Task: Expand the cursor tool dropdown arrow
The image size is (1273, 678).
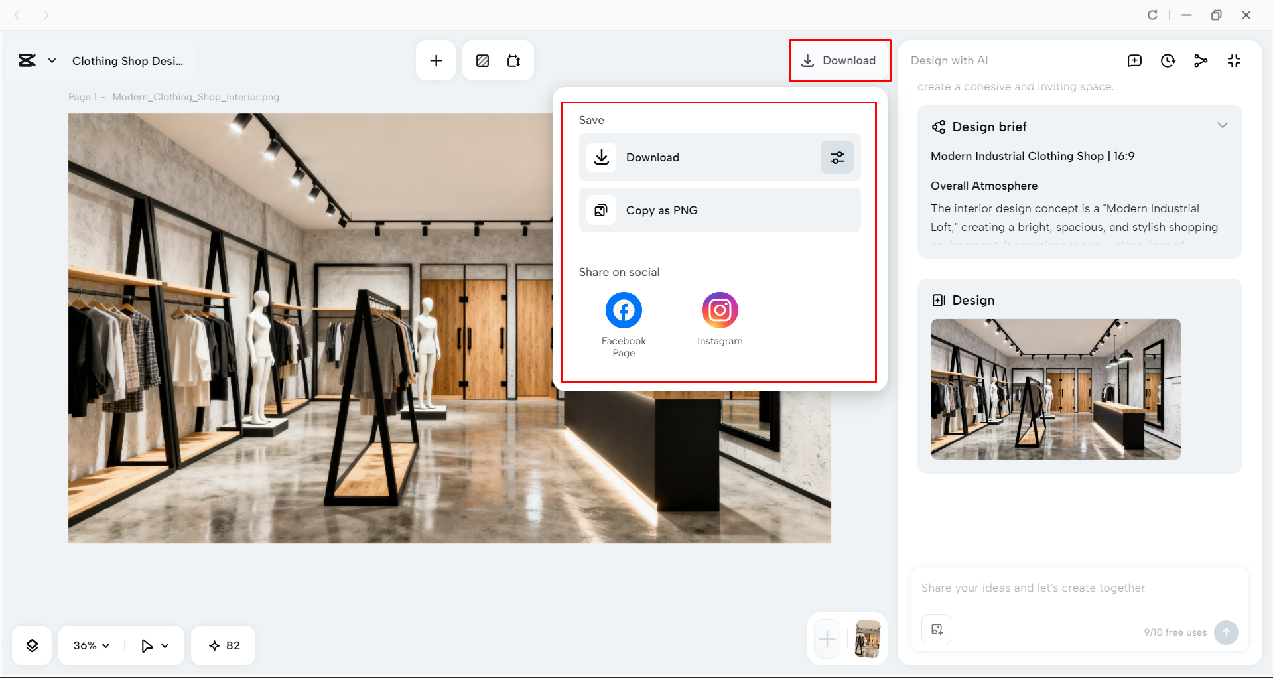Action: 165,645
